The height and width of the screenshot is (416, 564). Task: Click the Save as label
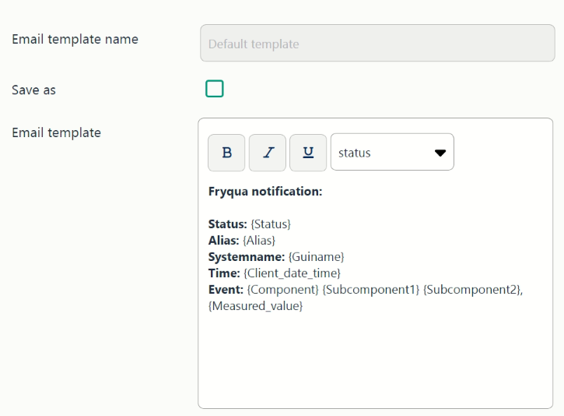(33, 90)
